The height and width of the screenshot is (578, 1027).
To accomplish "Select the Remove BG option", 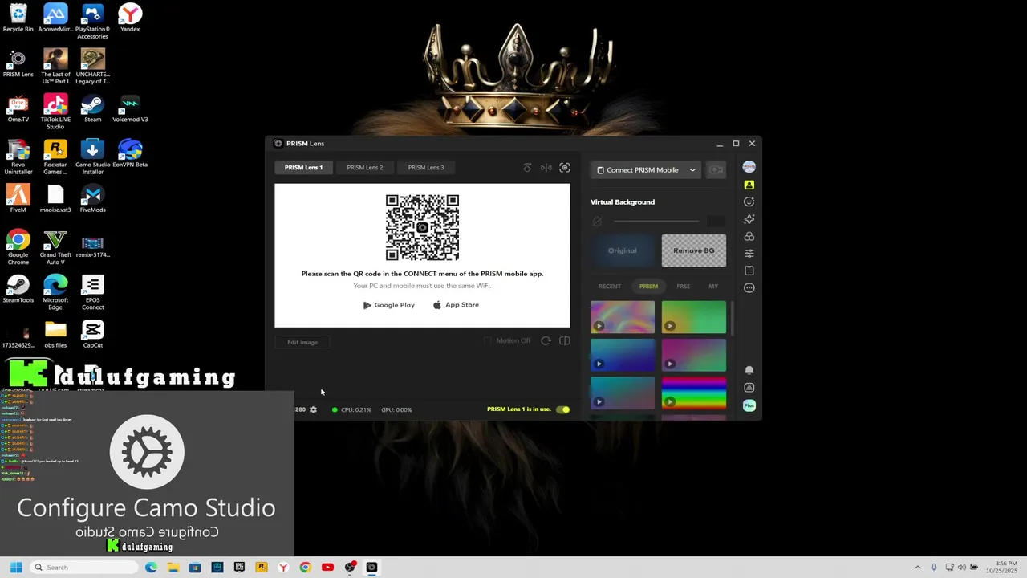I will tap(693, 250).
